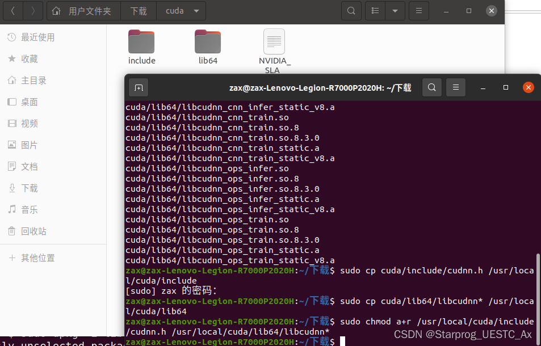Click the terminal scrollbar handle

tap(538, 299)
